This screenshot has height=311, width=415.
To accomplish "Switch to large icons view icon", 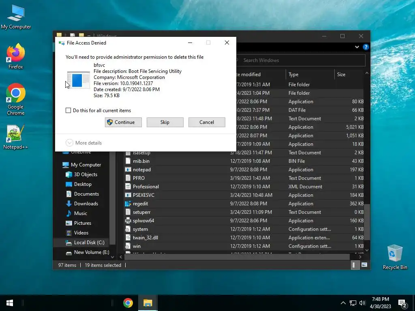I will 364,265.
